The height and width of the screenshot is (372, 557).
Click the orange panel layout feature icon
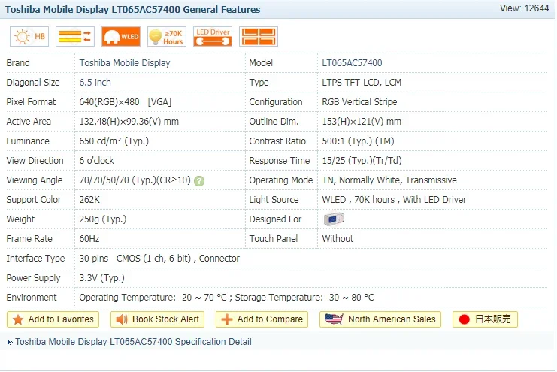coord(259,37)
